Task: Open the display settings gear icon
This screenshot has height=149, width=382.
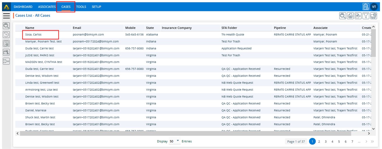Action: coord(374,16)
